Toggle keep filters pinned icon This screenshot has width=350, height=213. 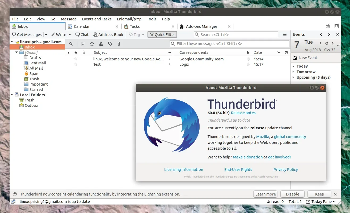click(x=71, y=44)
